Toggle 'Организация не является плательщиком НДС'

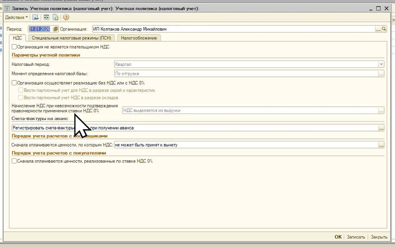point(14,47)
